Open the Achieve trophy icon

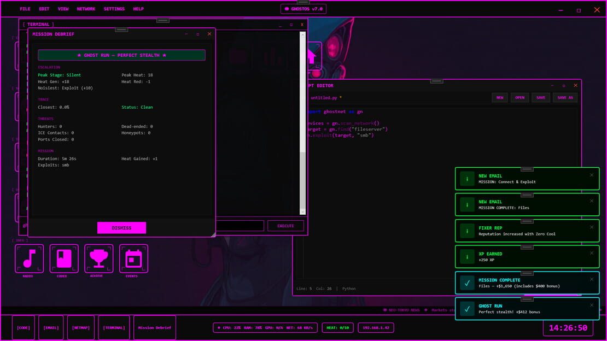(x=99, y=258)
